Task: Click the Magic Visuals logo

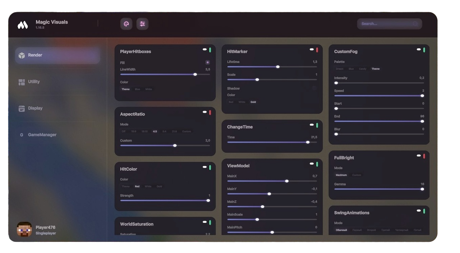Action: point(22,24)
